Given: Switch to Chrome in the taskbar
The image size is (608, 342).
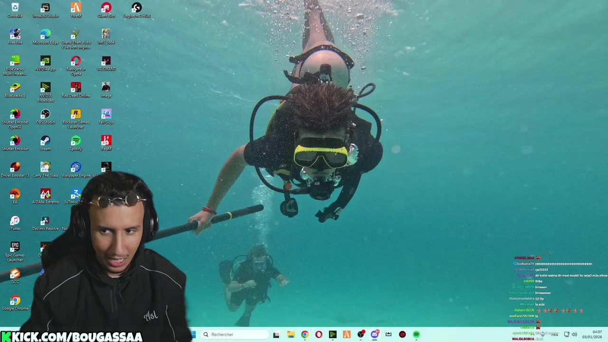Looking at the screenshot, I should point(304,334).
